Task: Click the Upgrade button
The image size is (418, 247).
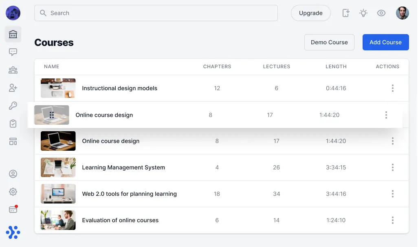Action: point(310,13)
